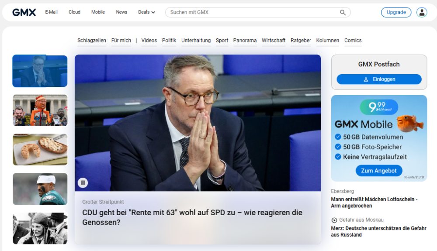Open the Merz Gefahr Russland article
The image size is (437, 251).
[x=378, y=231]
